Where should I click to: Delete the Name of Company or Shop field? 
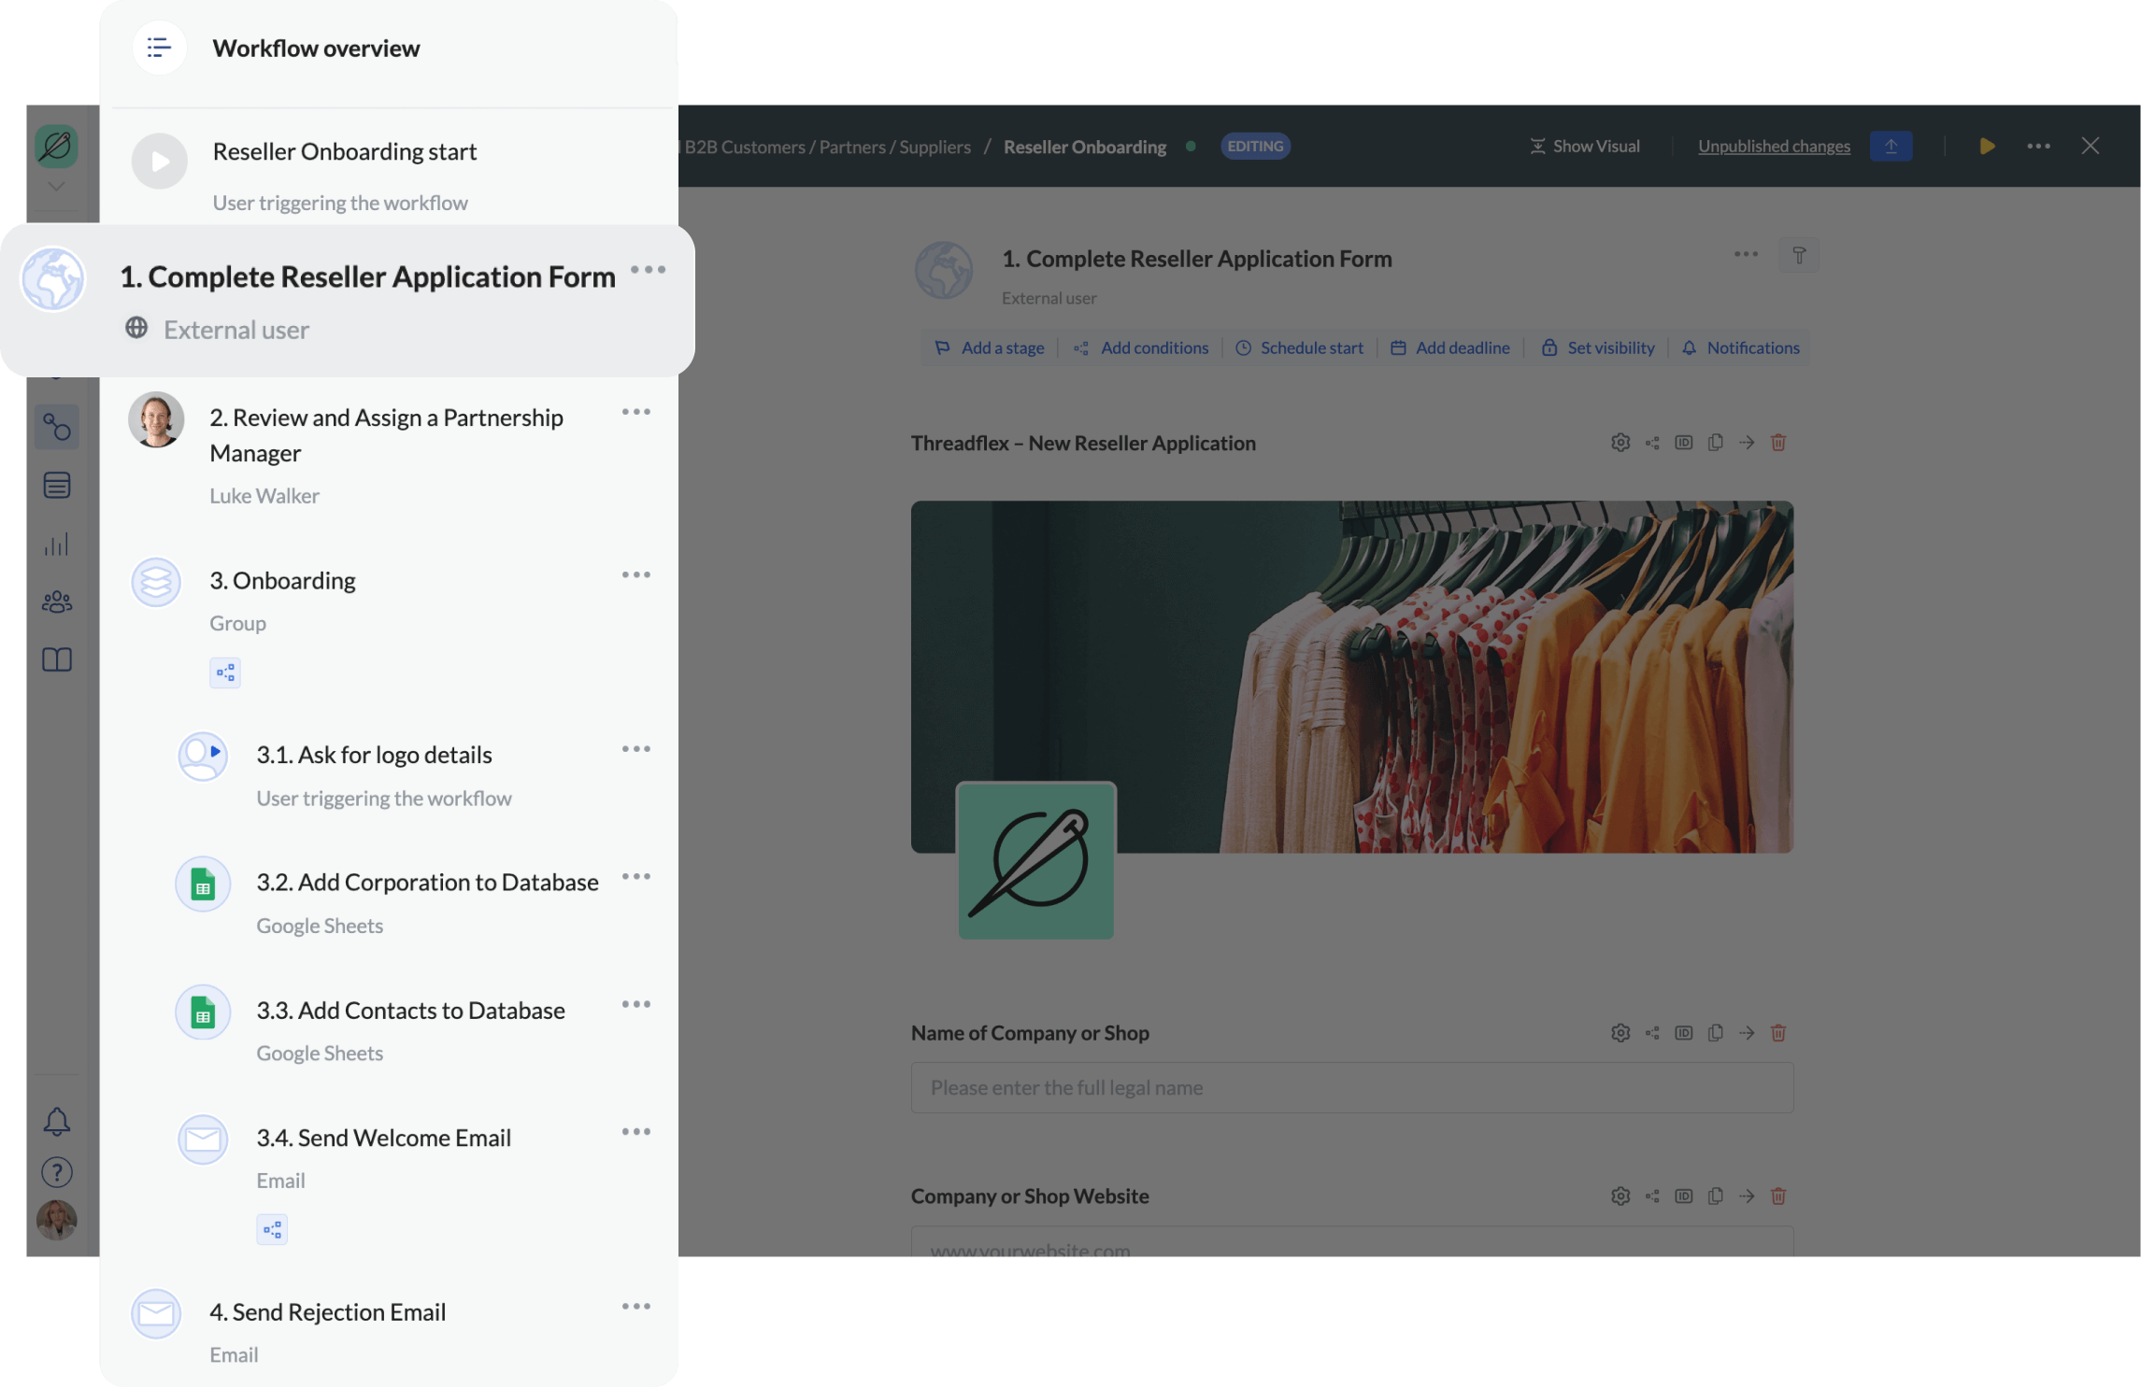click(x=1778, y=1033)
